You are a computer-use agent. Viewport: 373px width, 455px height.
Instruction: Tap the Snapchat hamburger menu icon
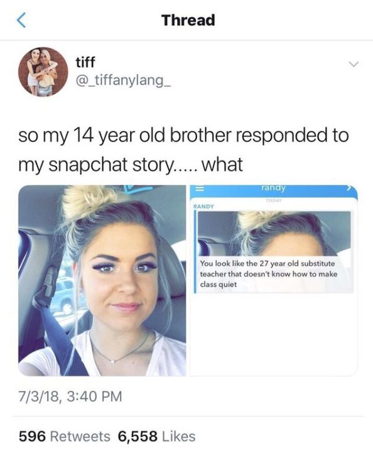(x=198, y=189)
